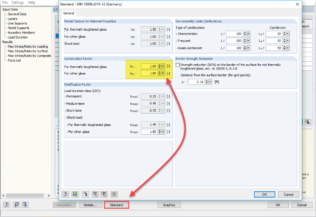Select Boundary Members in navigator tree
316x217 pixels.
[x=21, y=33]
